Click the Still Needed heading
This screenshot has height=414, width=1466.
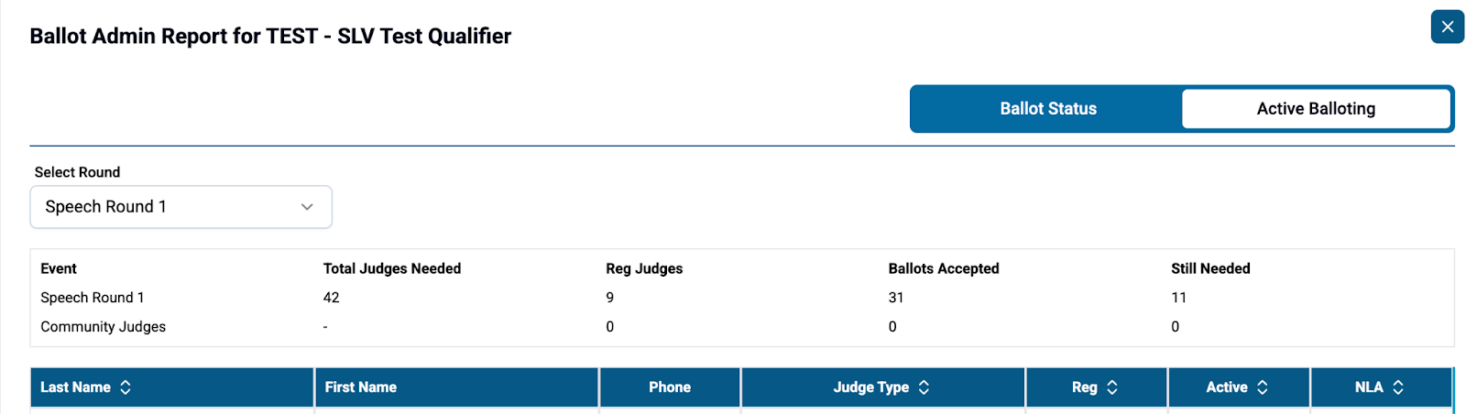click(1210, 268)
